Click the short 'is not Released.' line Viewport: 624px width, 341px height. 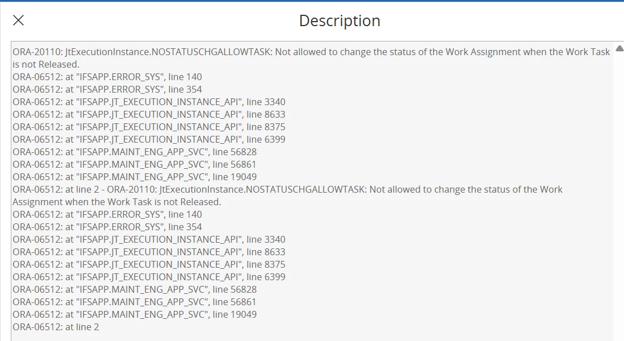(x=46, y=64)
